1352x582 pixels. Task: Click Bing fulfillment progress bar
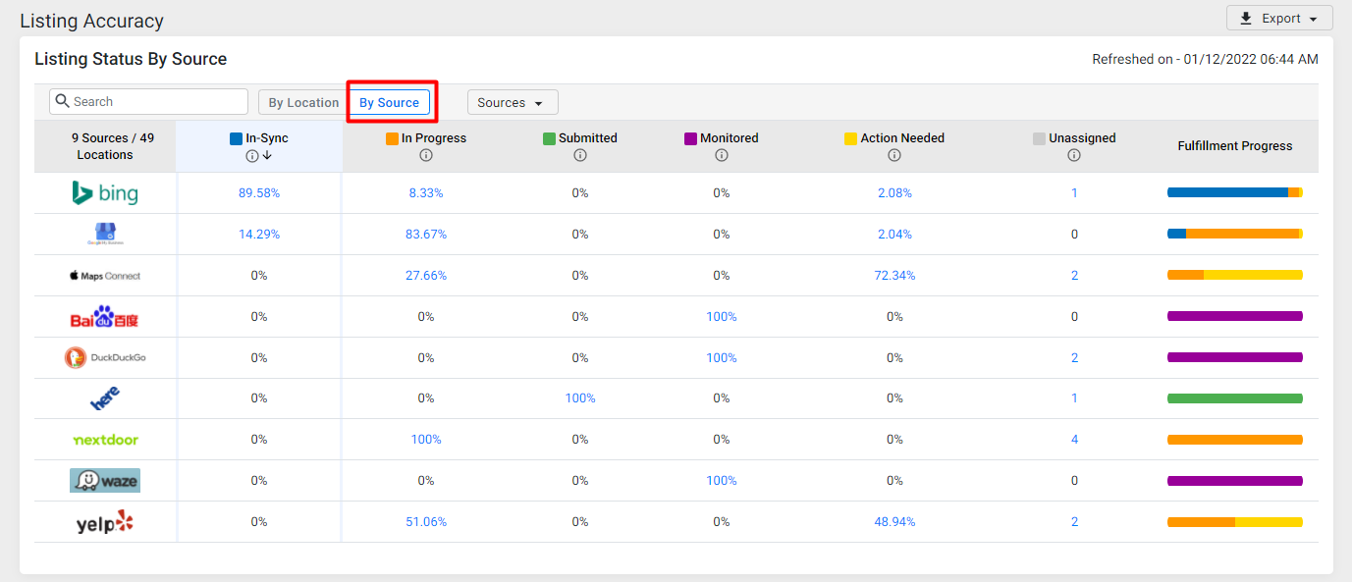(1235, 192)
